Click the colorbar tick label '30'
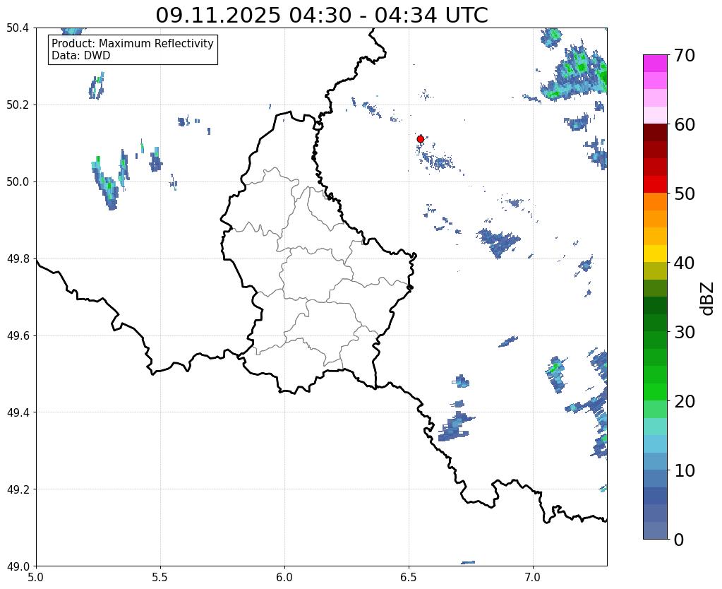Image resolution: width=722 pixels, height=589 pixels. pyautogui.click(x=685, y=332)
